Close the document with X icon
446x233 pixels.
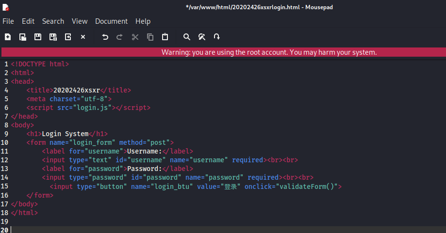[83, 37]
